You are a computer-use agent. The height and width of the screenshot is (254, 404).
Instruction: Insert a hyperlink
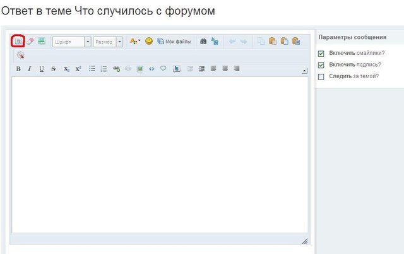[116, 69]
